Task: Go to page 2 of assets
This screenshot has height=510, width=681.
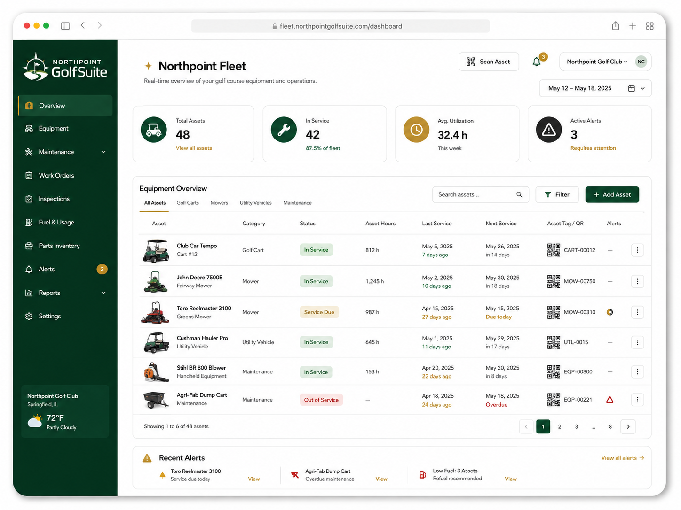Action: click(x=560, y=426)
